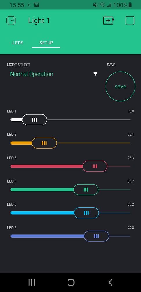Tap the Android back arrow
The height and width of the screenshot is (292, 141).
[110, 282]
